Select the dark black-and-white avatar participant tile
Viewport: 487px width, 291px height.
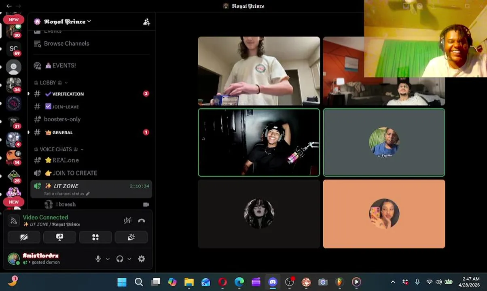259,214
